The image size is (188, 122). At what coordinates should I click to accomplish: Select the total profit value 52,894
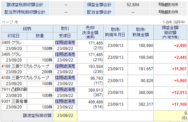133,5
